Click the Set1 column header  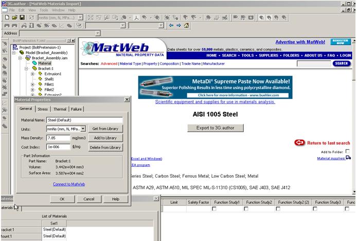54,223
